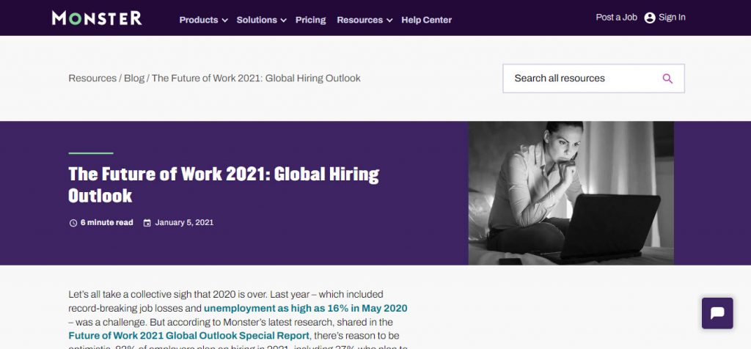Expand the Solutions dropdown chevron
This screenshot has width=751, height=349.
click(284, 21)
